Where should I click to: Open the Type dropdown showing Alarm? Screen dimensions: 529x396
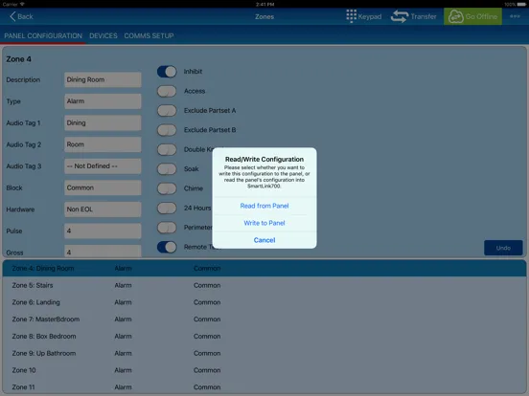tap(103, 101)
